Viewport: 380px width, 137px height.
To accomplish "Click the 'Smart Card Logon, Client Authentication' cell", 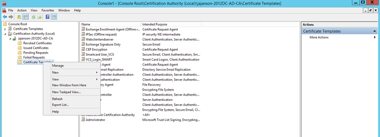I will tap(171, 59).
